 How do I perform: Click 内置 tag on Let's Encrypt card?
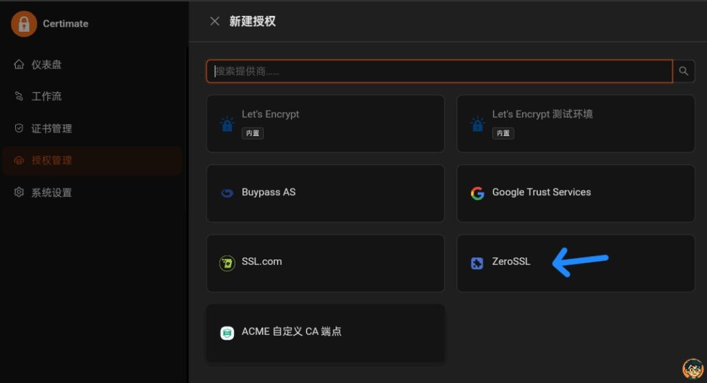[253, 133]
